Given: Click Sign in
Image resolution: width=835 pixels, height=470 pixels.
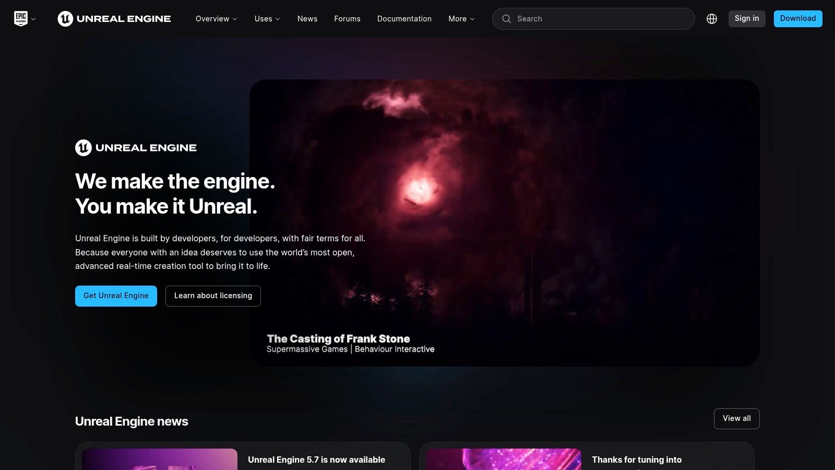Looking at the screenshot, I should [x=747, y=18].
